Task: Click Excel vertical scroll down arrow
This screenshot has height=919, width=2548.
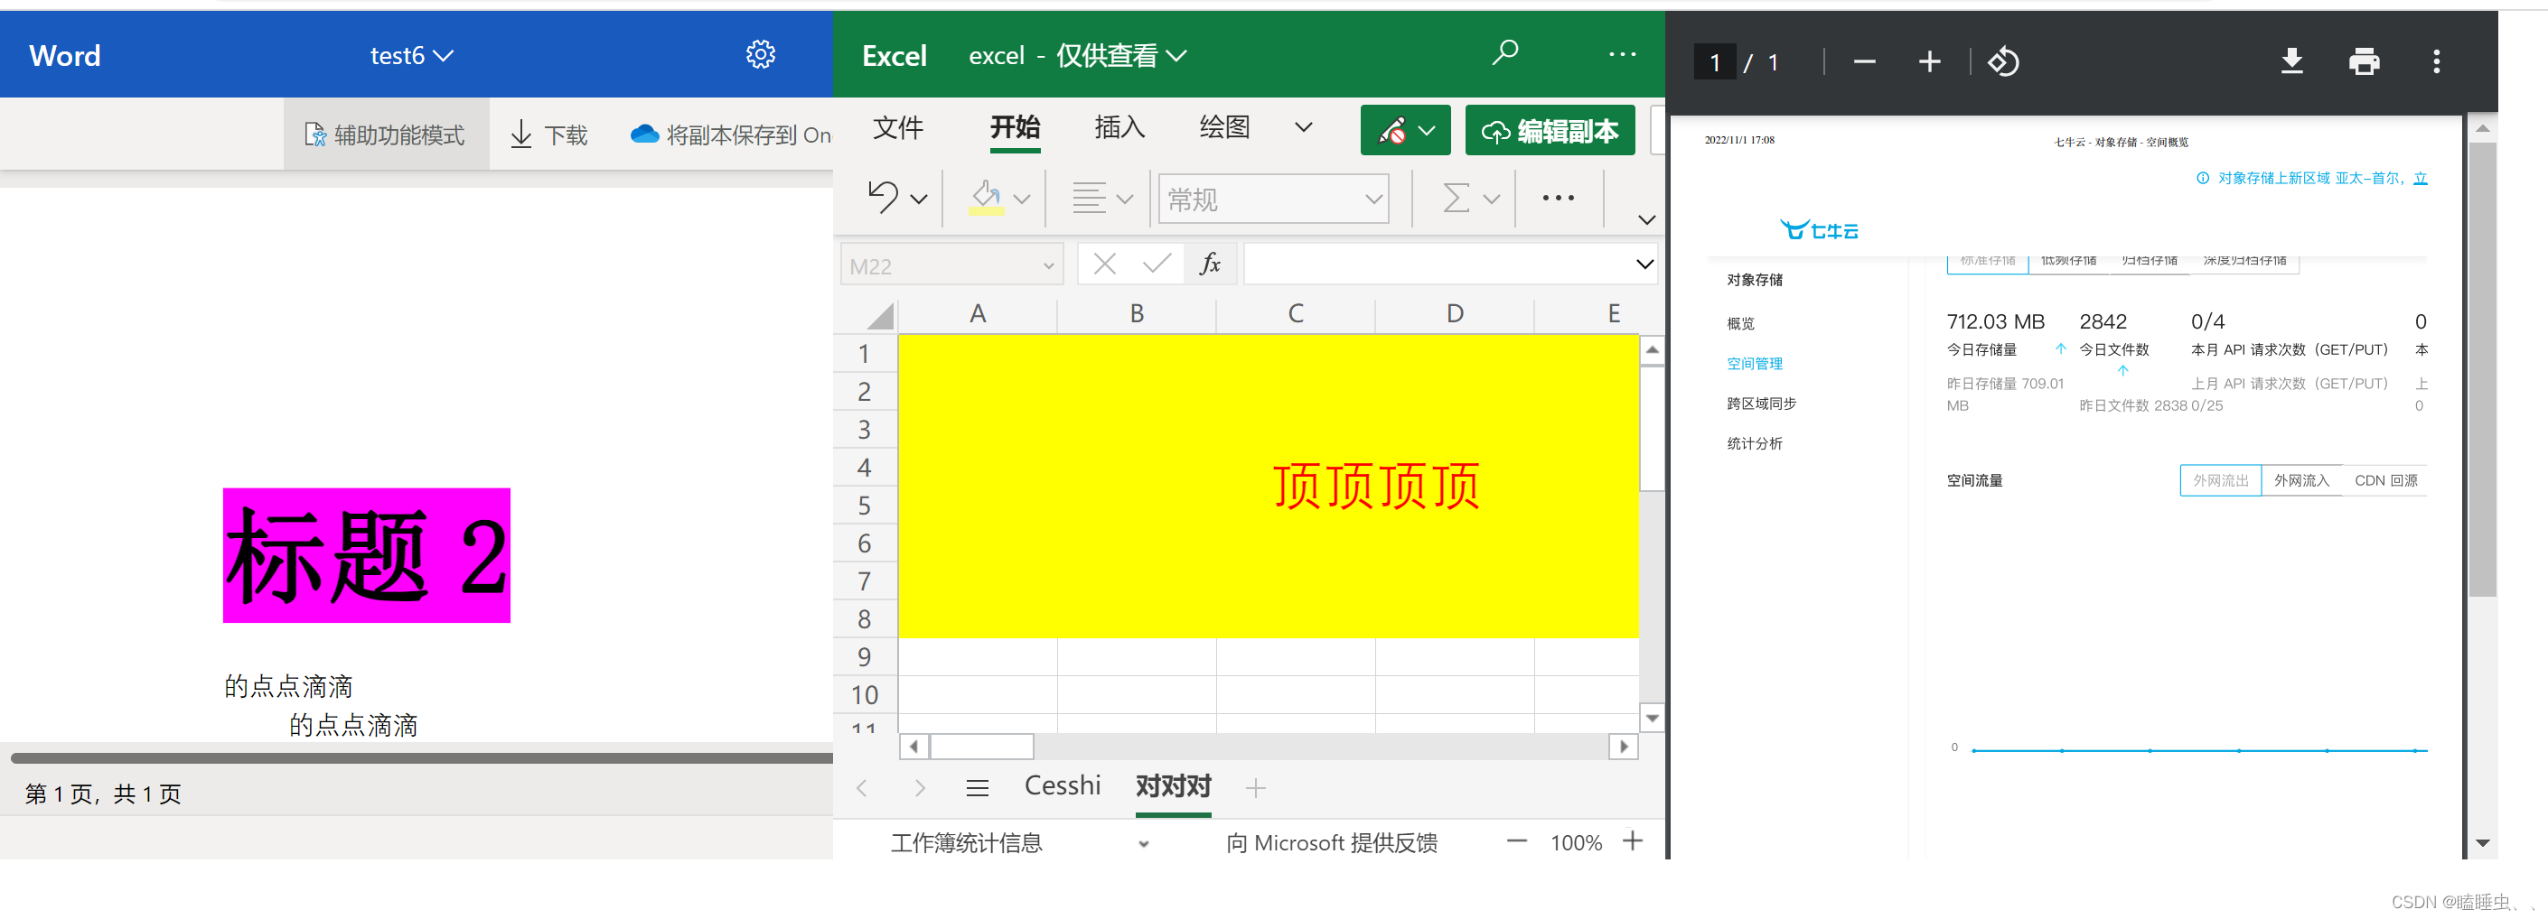Action: pyautogui.click(x=1651, y=719)
